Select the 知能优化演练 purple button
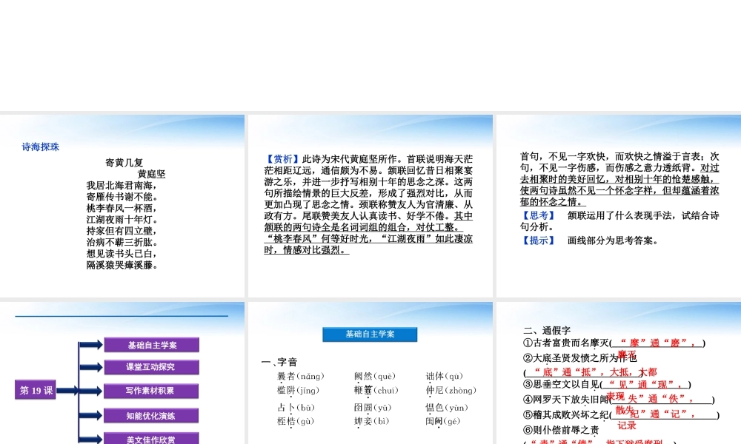This screenshot has height=444, width=741. tap(152, 416)
